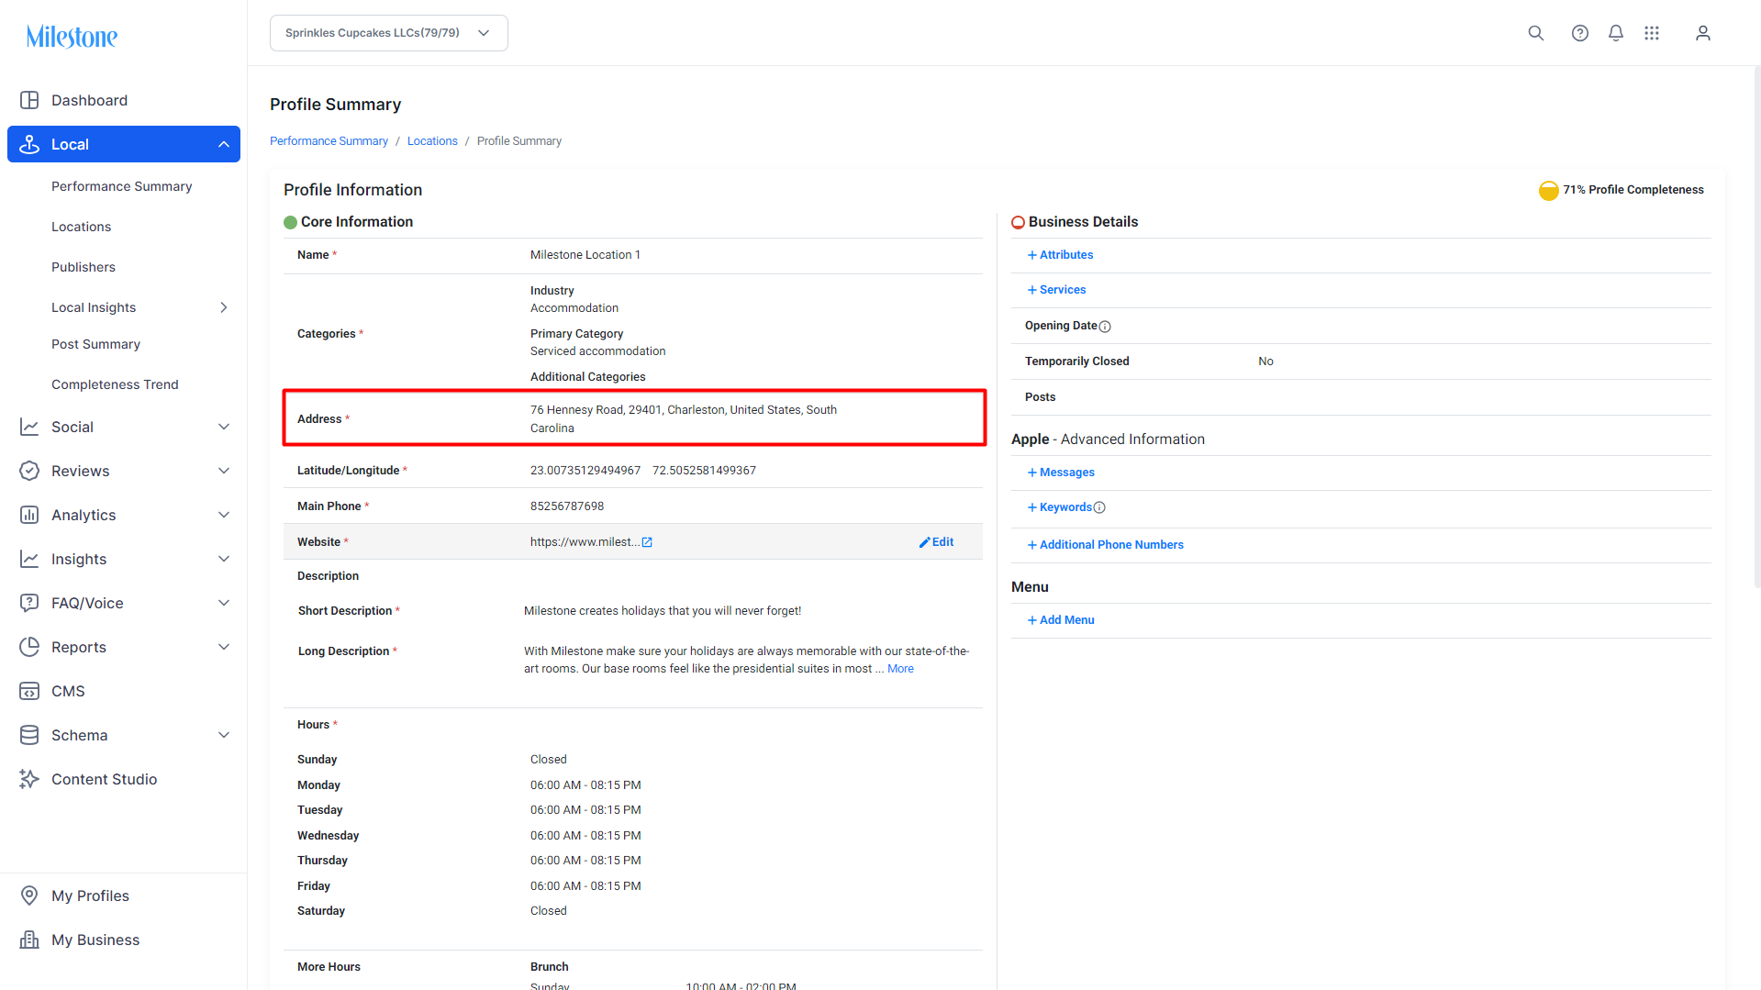Open Performance Summary in sidebar
Screen dimensions: 1761x990
pyautogui.click(x=122, y=186)
